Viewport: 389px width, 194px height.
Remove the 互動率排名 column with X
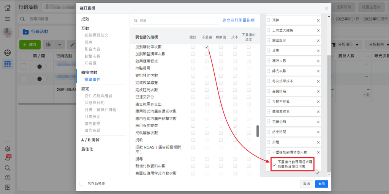point(318,102)
